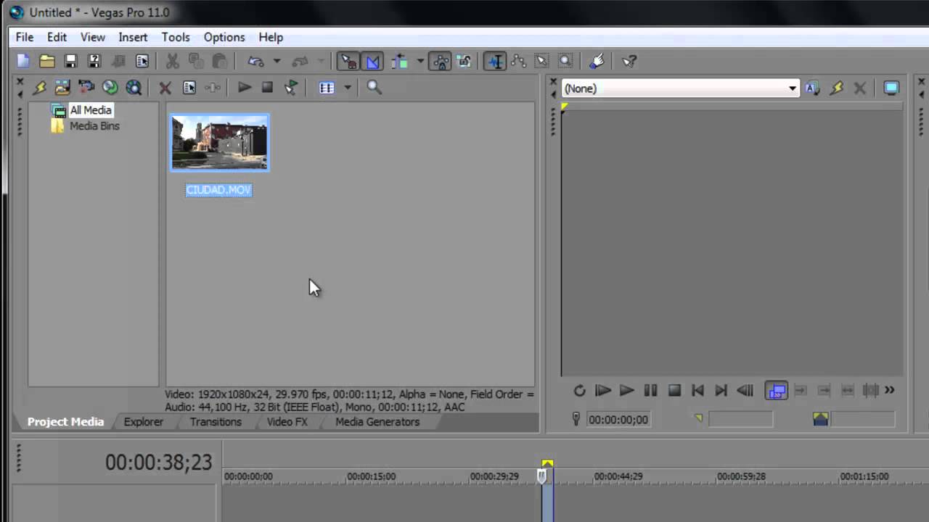The height and width of the screenshot is (522, 929).
Task: Click the Get Media from the Web icon
Action: tap(134, 88)
